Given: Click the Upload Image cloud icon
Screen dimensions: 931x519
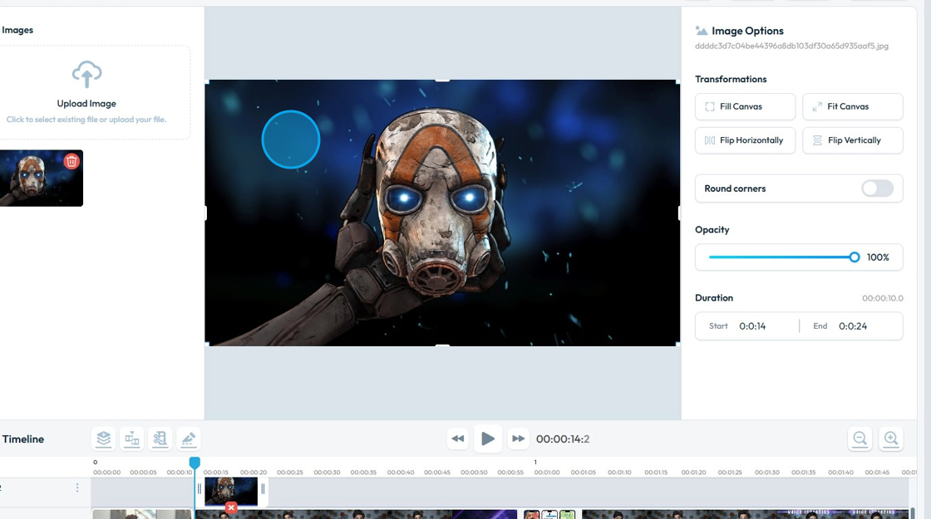Looking at the screenshot, I should pos(86,74).
